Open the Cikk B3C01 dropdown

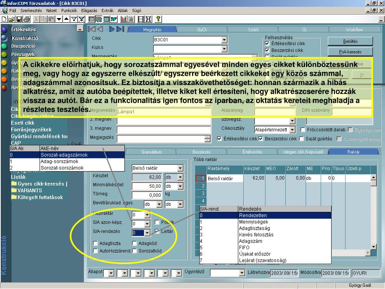[x=224, y=40]
